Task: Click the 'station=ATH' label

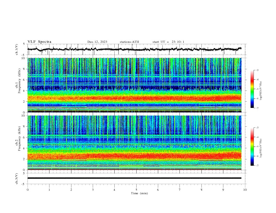Action: coord(129,42)
